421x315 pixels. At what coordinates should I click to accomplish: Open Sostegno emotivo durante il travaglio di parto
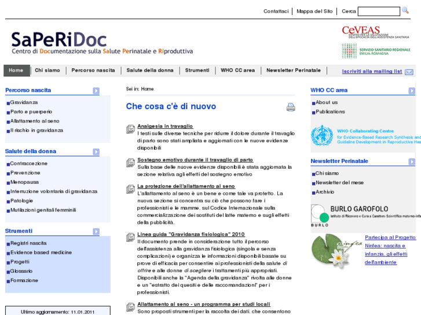(195, 160)
